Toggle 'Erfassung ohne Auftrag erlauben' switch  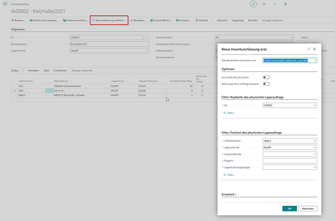pyautogui.click(x=266, y=84)
